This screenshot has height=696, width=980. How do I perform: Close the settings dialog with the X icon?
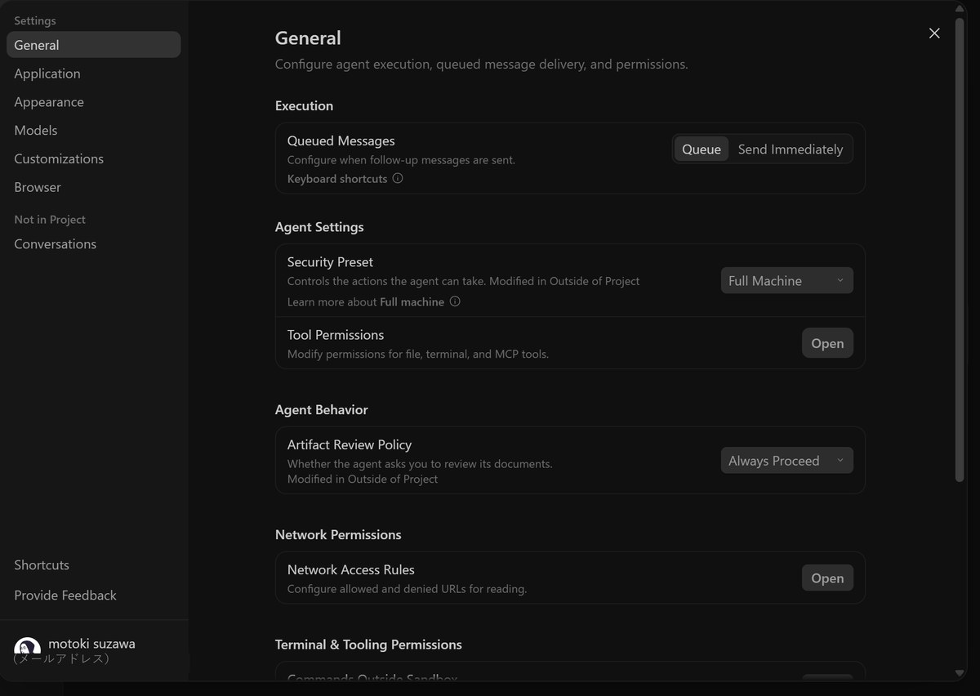(934, 33)
